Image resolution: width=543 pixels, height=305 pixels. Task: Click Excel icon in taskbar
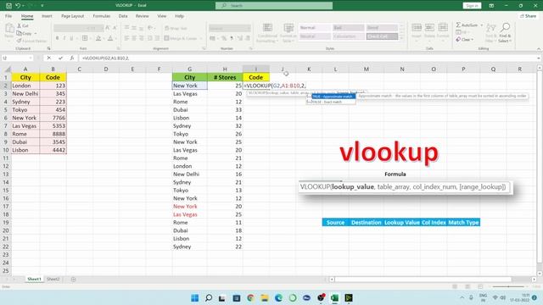pyautogui.click(x=334, y=297)
